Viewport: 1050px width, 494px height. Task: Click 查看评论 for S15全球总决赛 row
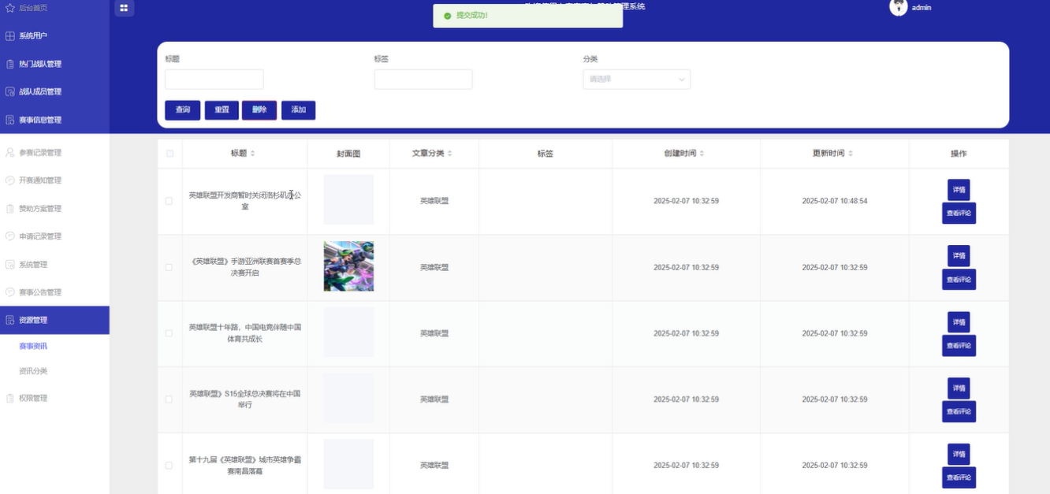click(x=959, y=411)
